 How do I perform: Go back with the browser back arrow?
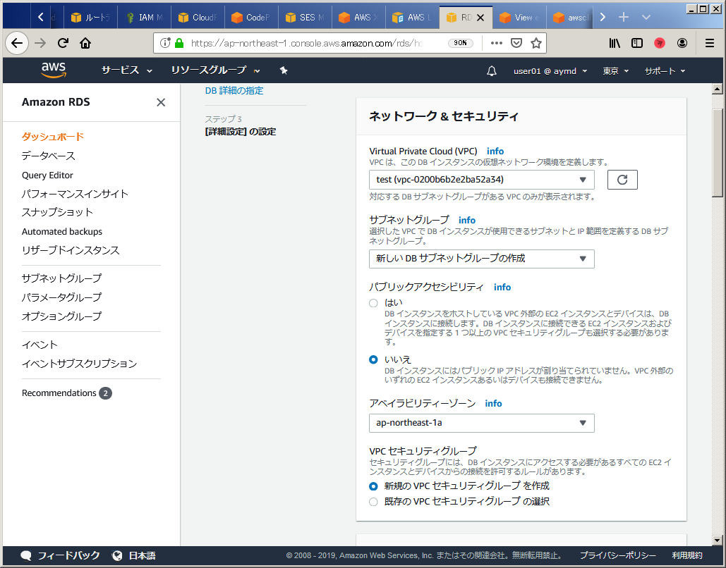coord(17,44)
